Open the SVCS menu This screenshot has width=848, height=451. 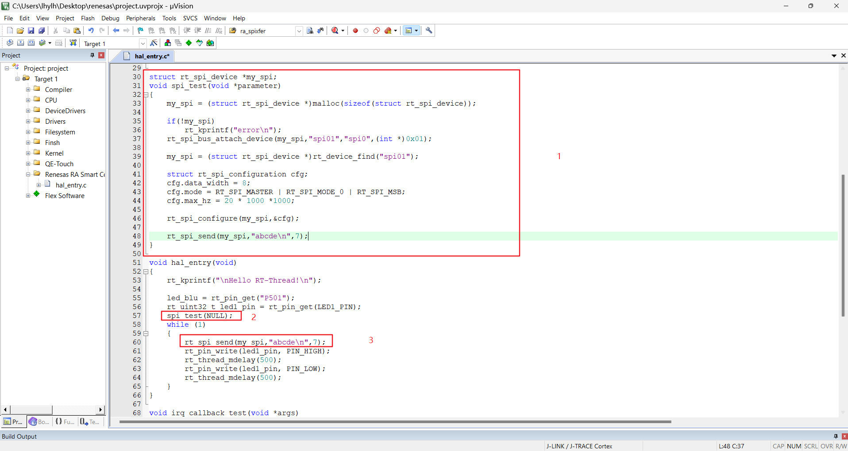click(x=190, y=18)
